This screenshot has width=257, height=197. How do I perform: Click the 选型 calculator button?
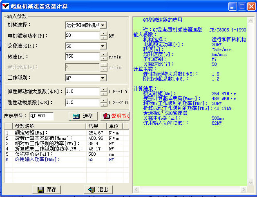83,116
